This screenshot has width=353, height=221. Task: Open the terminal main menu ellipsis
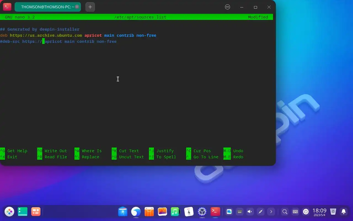[x=228, y=7]
